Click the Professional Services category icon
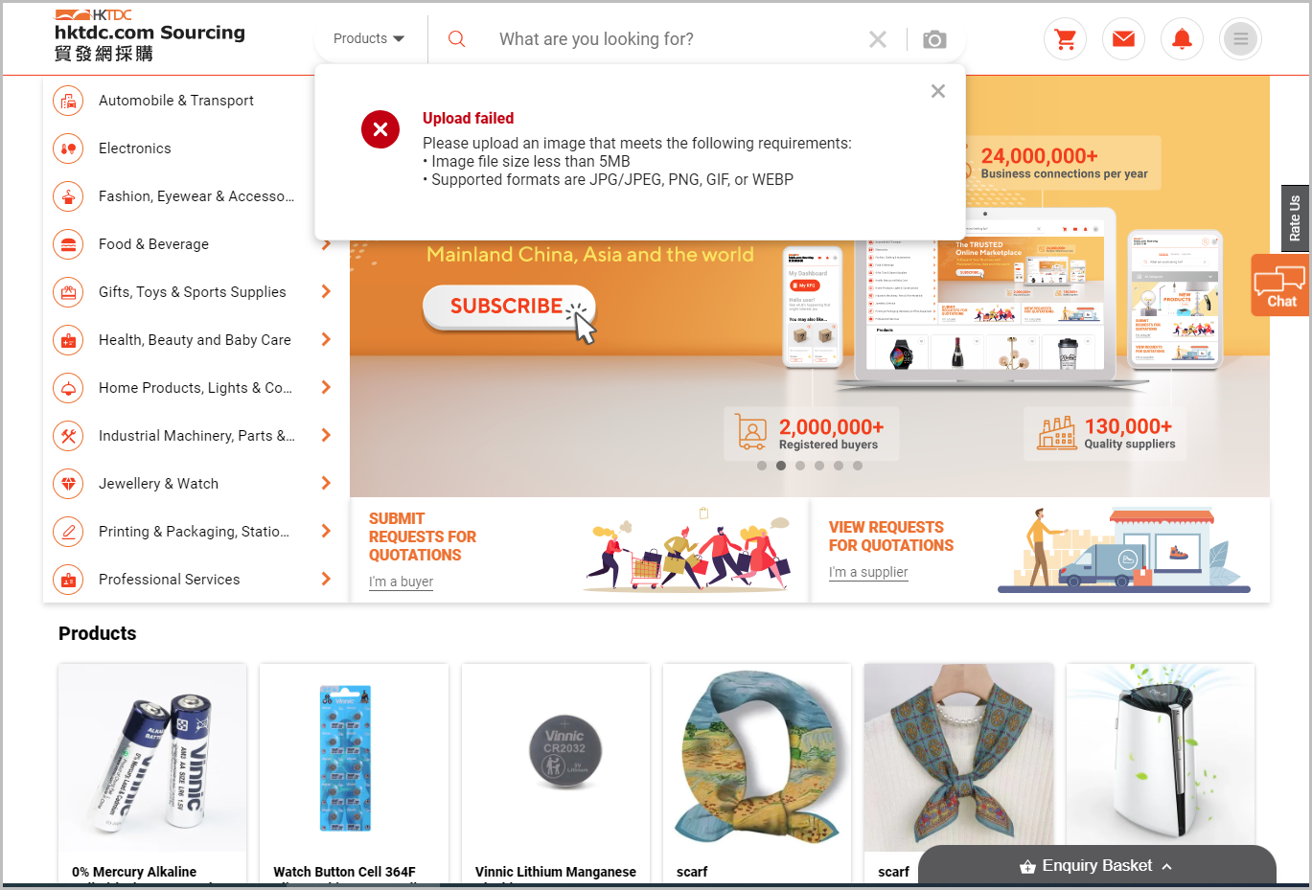1312x890 pixels. 68,579
